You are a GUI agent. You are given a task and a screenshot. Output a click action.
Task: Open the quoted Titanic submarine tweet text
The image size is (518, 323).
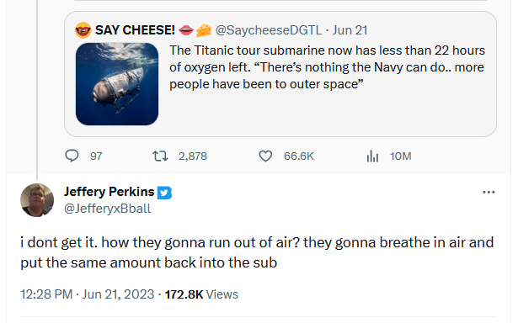tap(327, 67)
